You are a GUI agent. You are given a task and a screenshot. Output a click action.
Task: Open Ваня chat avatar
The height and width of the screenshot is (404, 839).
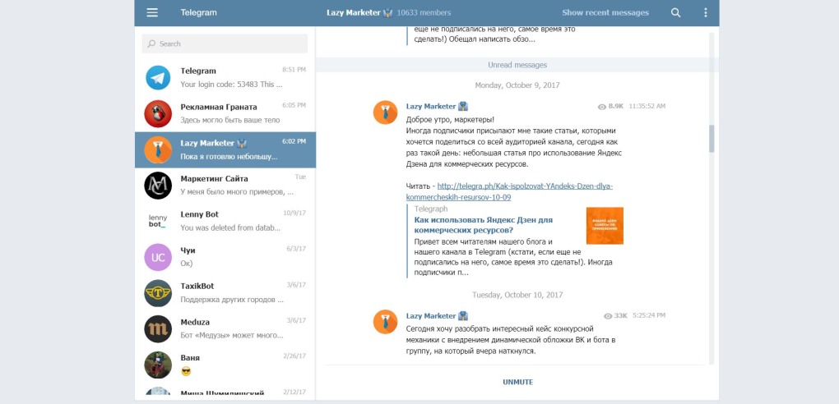point(158,365)
